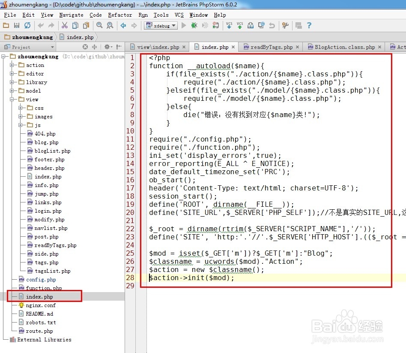
Task: Click the green Run play button
Action: click(184, 25)
